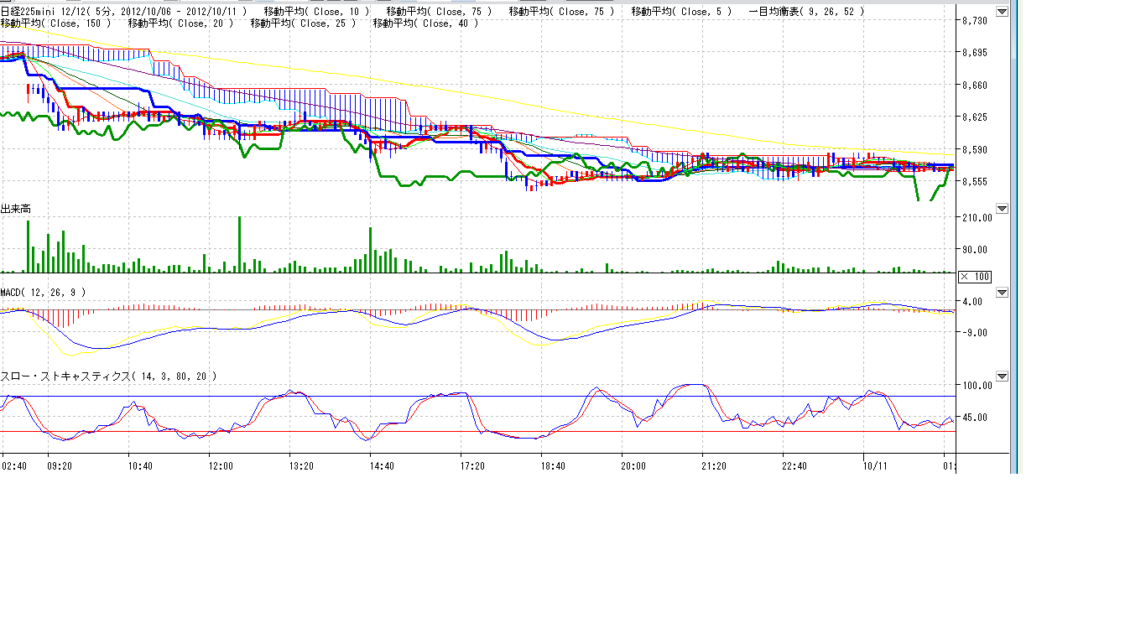
Task: Select the 移動平均 (Close, 20) indicator label
Action: point(179,23)
